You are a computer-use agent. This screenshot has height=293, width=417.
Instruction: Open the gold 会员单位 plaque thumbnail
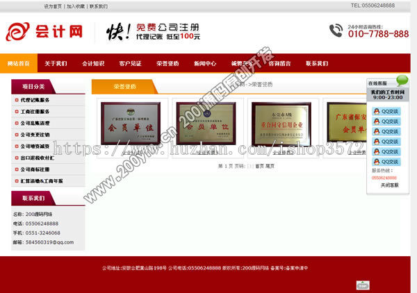click(x=206, y=124)
